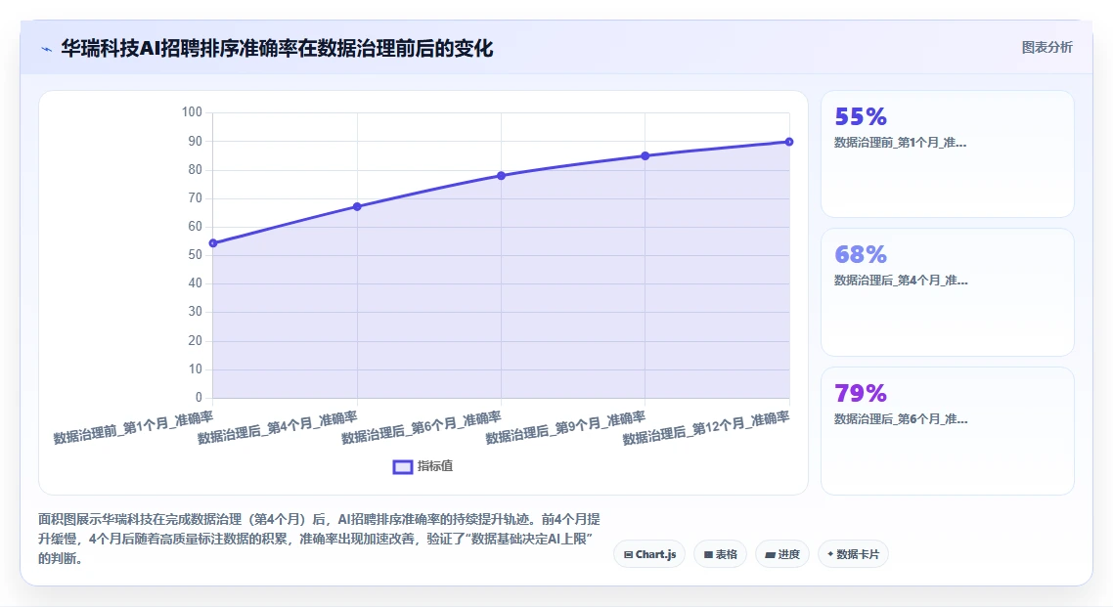Click the 数据治理后_第6个月_准... card caption
1113x607 pixels.
tap(900, 419)
